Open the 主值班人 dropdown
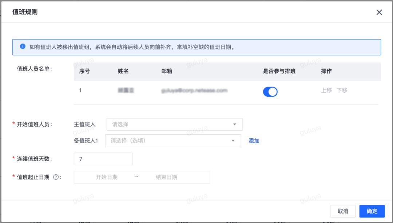Image resolution: width=393 pixels, height=223 pixels. click(174, 124)
